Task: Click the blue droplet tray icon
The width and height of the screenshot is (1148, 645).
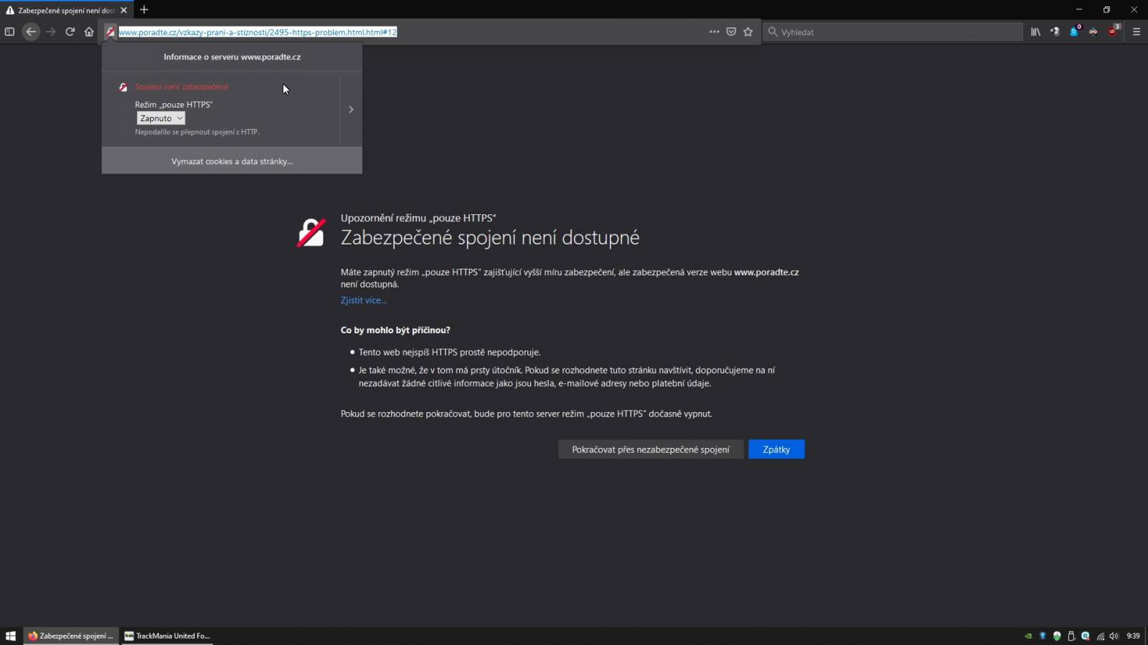Action: point(1043,636)
